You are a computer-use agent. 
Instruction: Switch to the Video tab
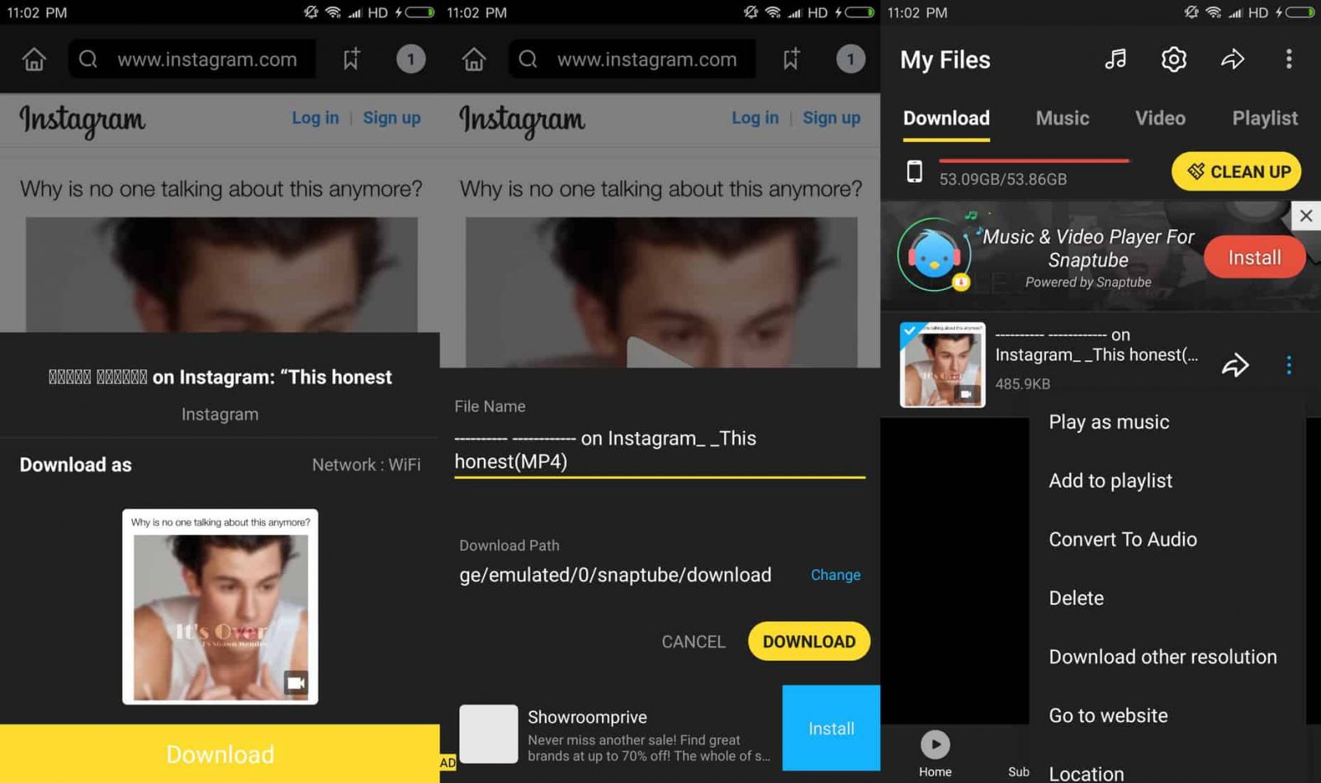point(1160,118)
